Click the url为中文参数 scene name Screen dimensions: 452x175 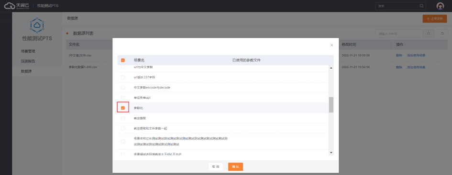point(143,67)
